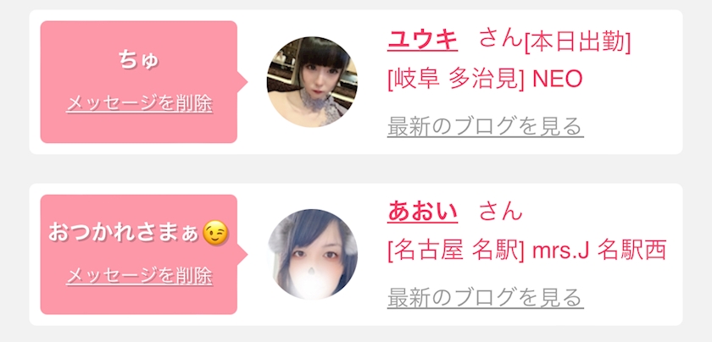Select the ちゅ message text
712x342 pixels.
[139, 61]
